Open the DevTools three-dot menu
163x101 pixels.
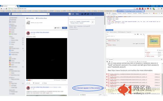point(159,13)
